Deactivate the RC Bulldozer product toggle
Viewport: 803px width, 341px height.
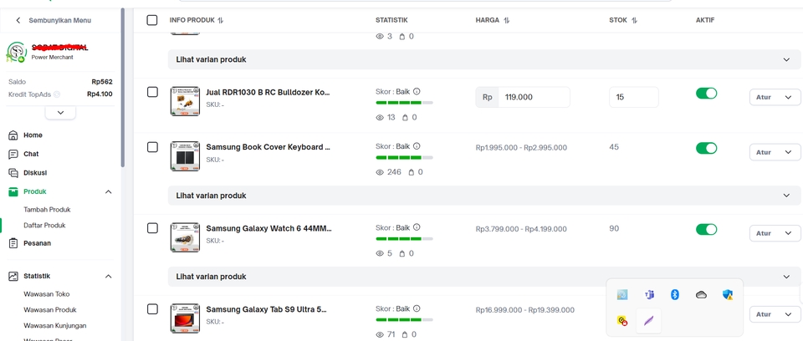pos(706,93)
